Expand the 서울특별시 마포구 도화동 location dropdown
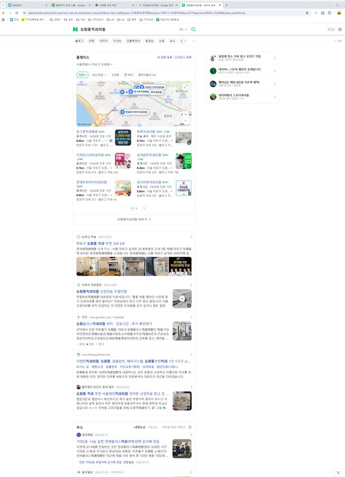This screenshot has height=477, width=345. pyautogui.click(x=94, y=65)
